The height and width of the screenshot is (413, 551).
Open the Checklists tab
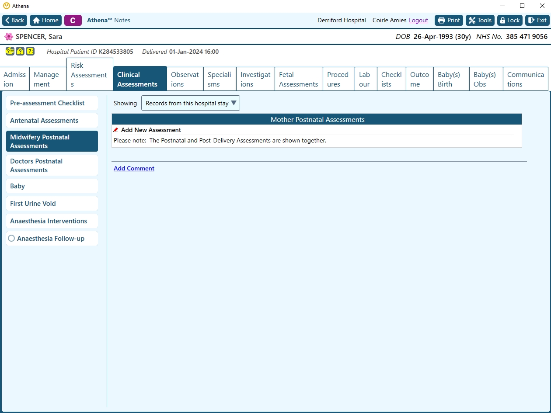[x=391, y=79]
